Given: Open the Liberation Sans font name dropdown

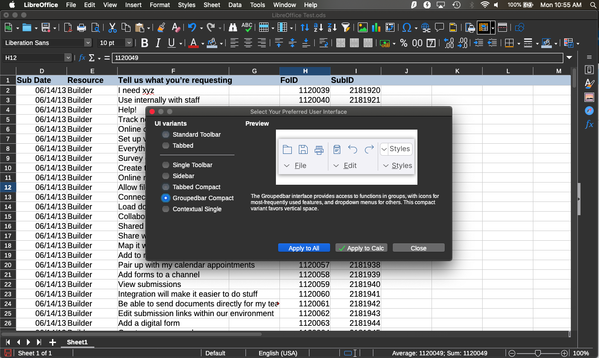Looking at the screenshot, I should pyautogui.click(x=88, y=43).
